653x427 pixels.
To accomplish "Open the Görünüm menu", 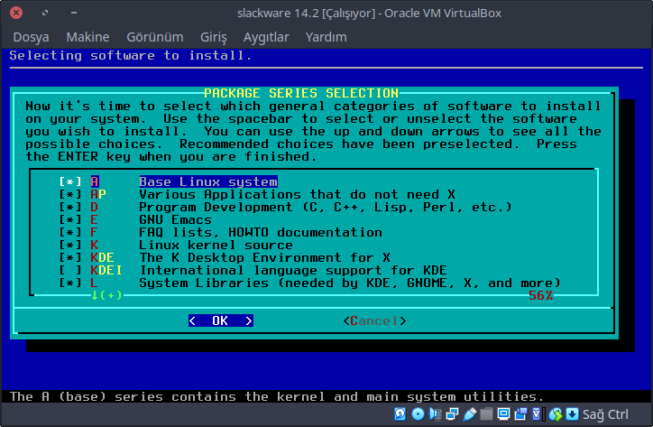I will 155,37.
